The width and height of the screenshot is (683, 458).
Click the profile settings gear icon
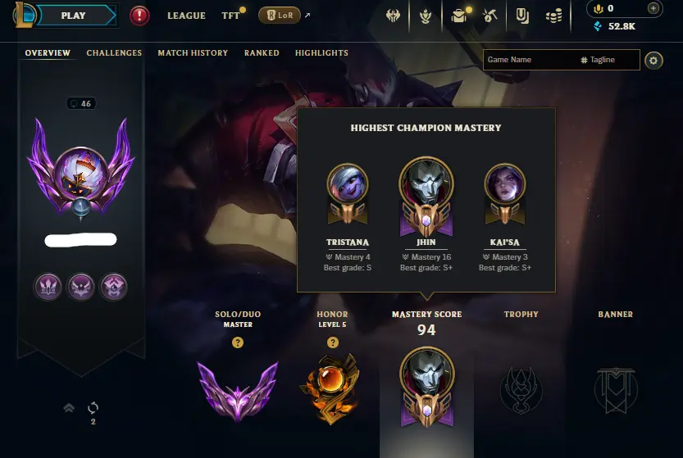[653, 61]
